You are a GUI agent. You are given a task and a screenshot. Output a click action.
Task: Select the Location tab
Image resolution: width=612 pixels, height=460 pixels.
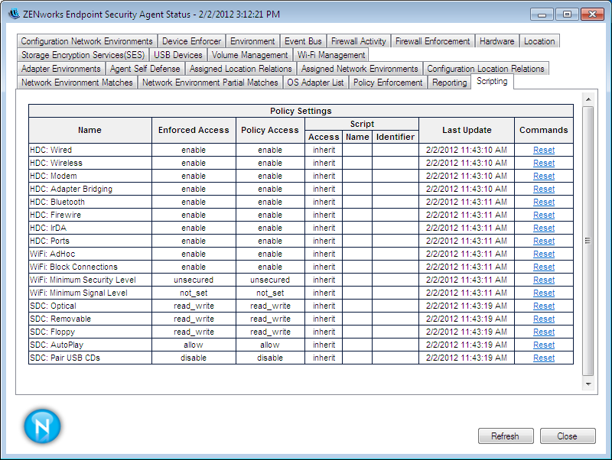539,41
